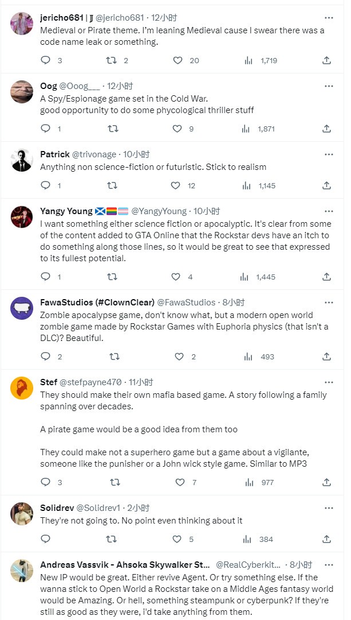Share Stef's mafia game tweet
The width and height of the screenshot is (351, 620).
tap(326, 482)
